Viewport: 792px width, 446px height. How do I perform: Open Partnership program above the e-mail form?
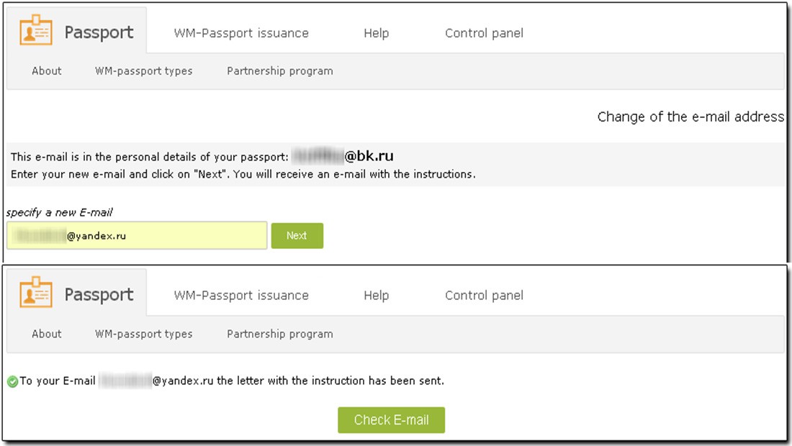(x=280, y=71)
